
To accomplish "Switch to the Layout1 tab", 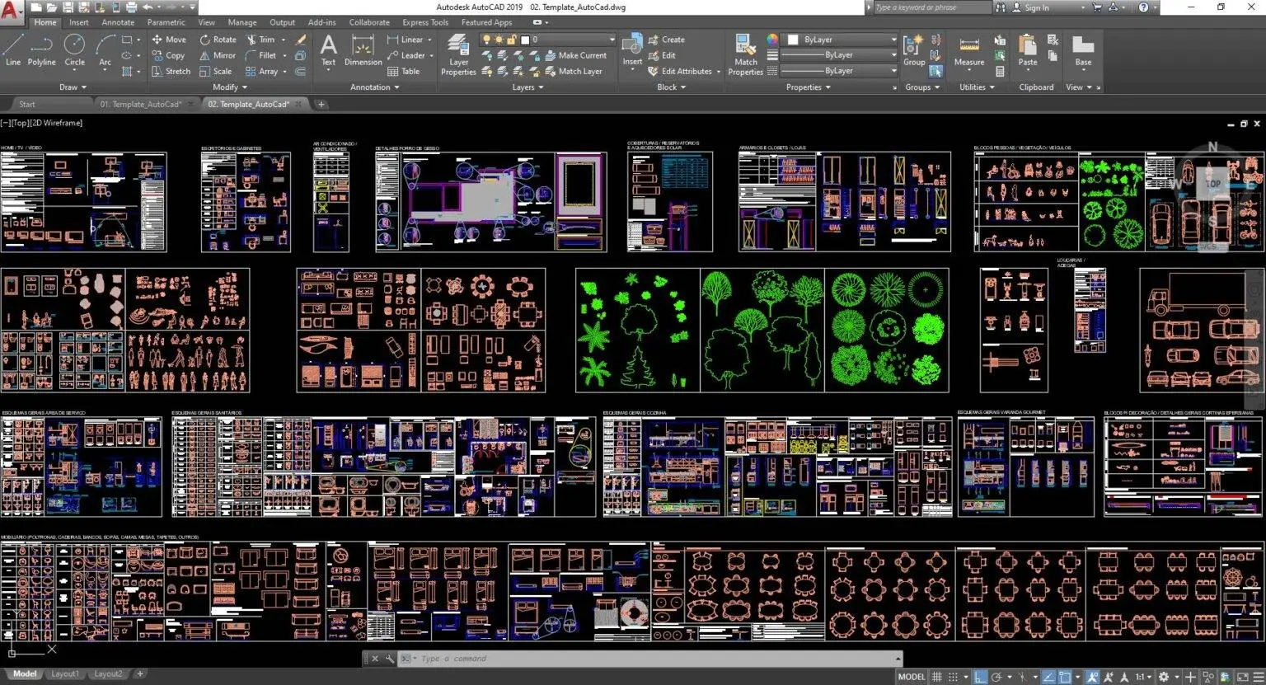I will pyautogui.click(x=65, y=673).
